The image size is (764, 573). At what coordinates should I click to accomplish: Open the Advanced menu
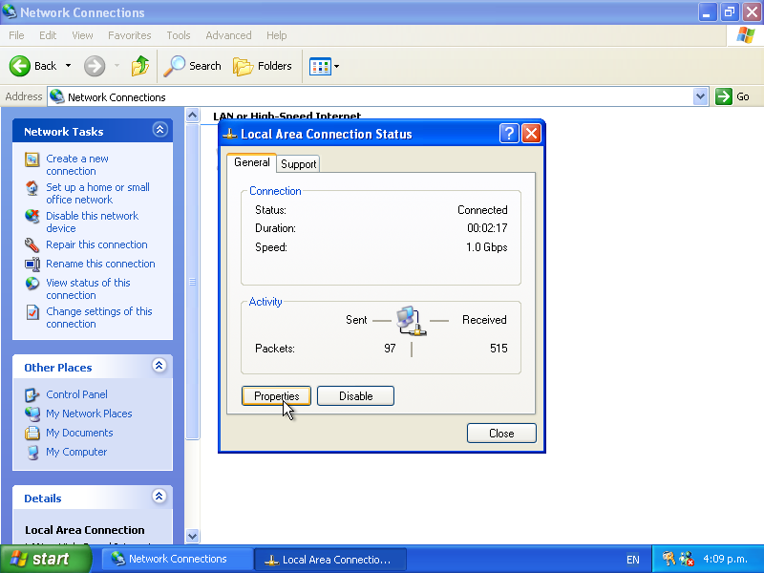pos(228,35)
